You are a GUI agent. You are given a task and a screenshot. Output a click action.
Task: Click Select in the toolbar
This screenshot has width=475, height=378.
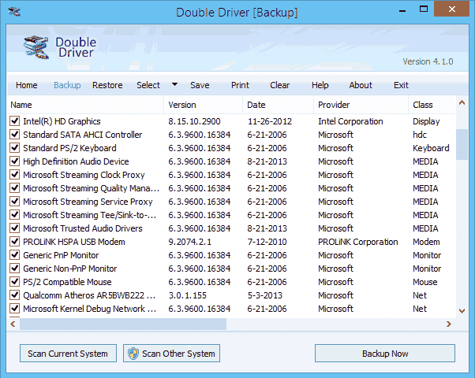pos(148,85)
